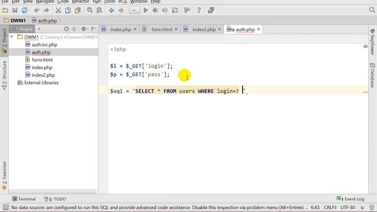
Task: Open the Tools menu
Action: tap(110, 2)
